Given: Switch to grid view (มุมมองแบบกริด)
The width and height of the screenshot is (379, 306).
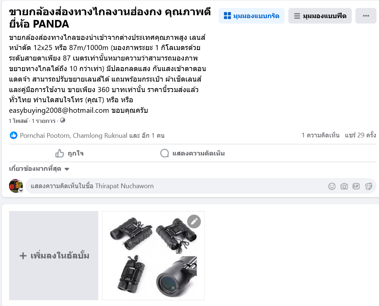Looking at the screenshot, I should pyautogui.click(x=252, y=16).
